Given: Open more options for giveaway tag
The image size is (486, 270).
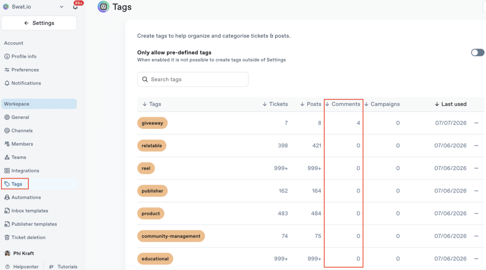Looking at the screenshot, I should pos(476,123).
